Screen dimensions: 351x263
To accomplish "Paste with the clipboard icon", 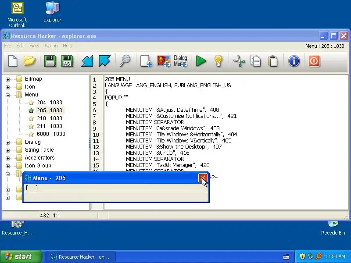I will (272, 61).
